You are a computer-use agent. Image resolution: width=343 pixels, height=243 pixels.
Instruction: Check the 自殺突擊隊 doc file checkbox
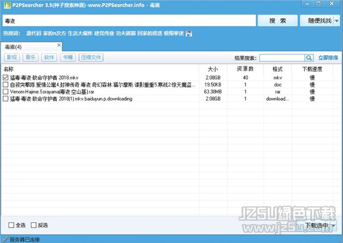pos(6,84)
